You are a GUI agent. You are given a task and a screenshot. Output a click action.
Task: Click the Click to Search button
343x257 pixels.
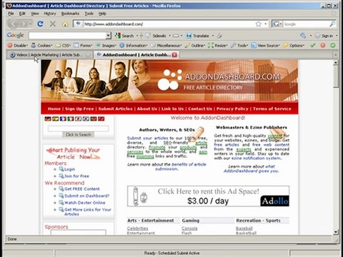(x=79, y=134)
